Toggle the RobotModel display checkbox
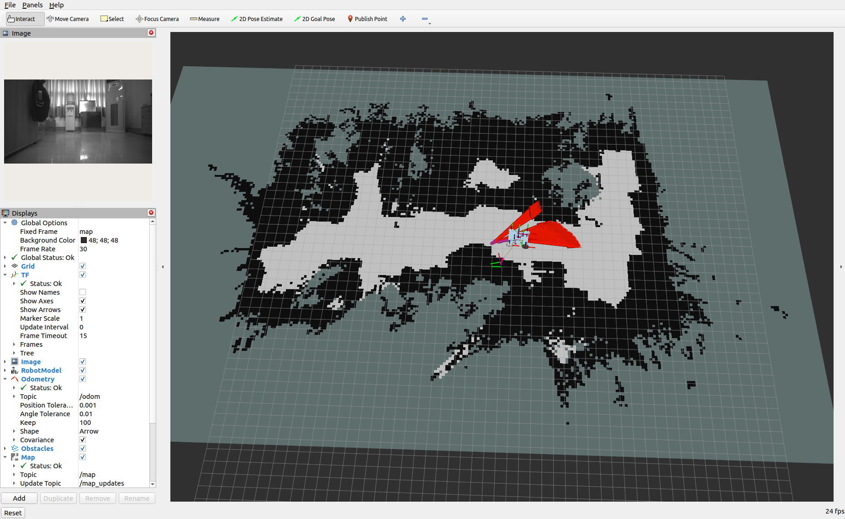The image size is (845, 519). [x=83, y=370]
